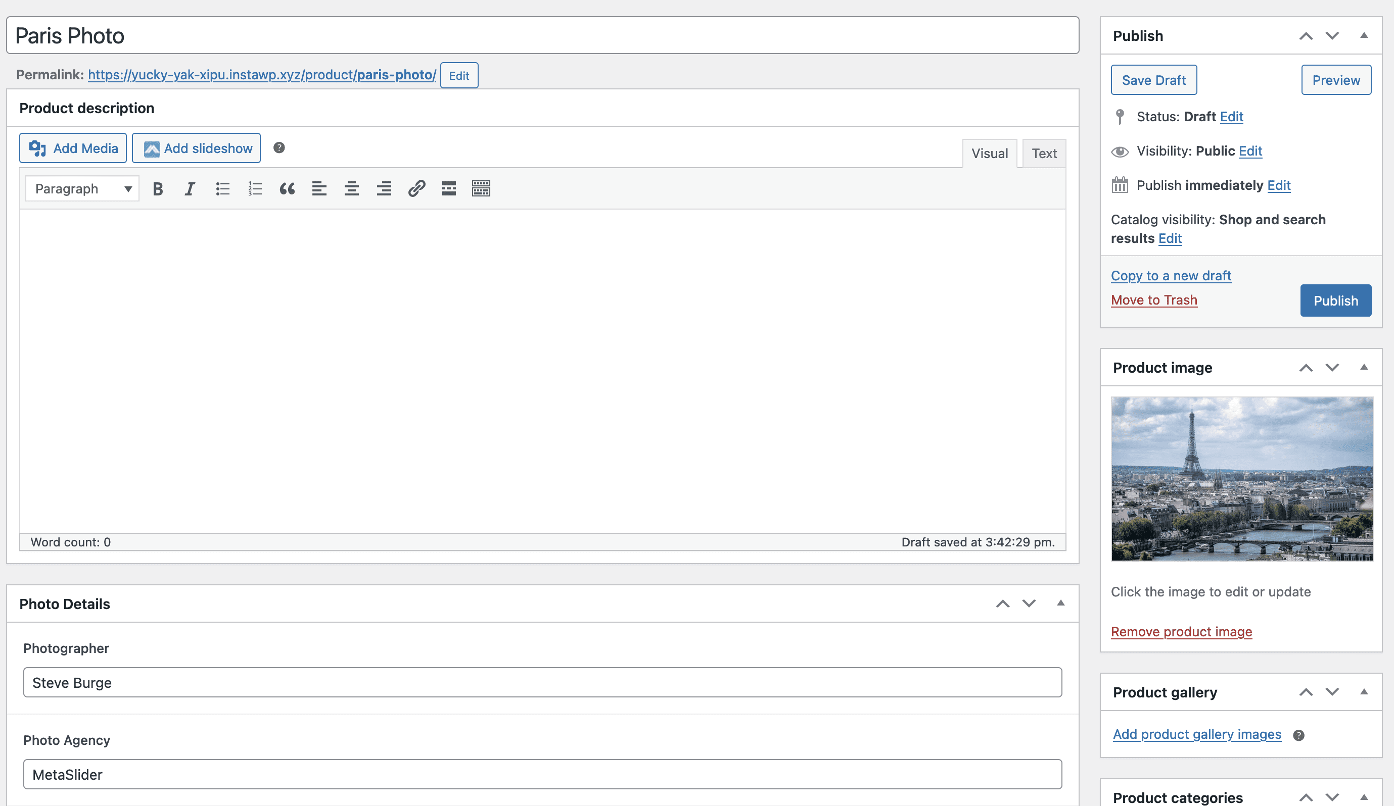Center align the text

click(351, 189)
